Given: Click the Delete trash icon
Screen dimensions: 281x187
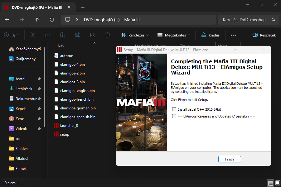Looking at the screenshot, I should point(108,35).
